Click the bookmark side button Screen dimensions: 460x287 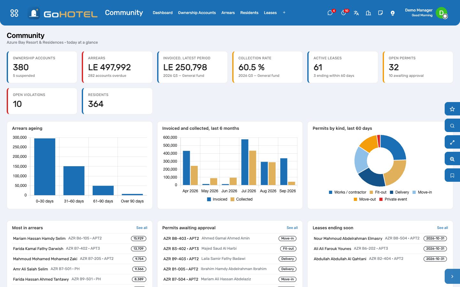452,175
